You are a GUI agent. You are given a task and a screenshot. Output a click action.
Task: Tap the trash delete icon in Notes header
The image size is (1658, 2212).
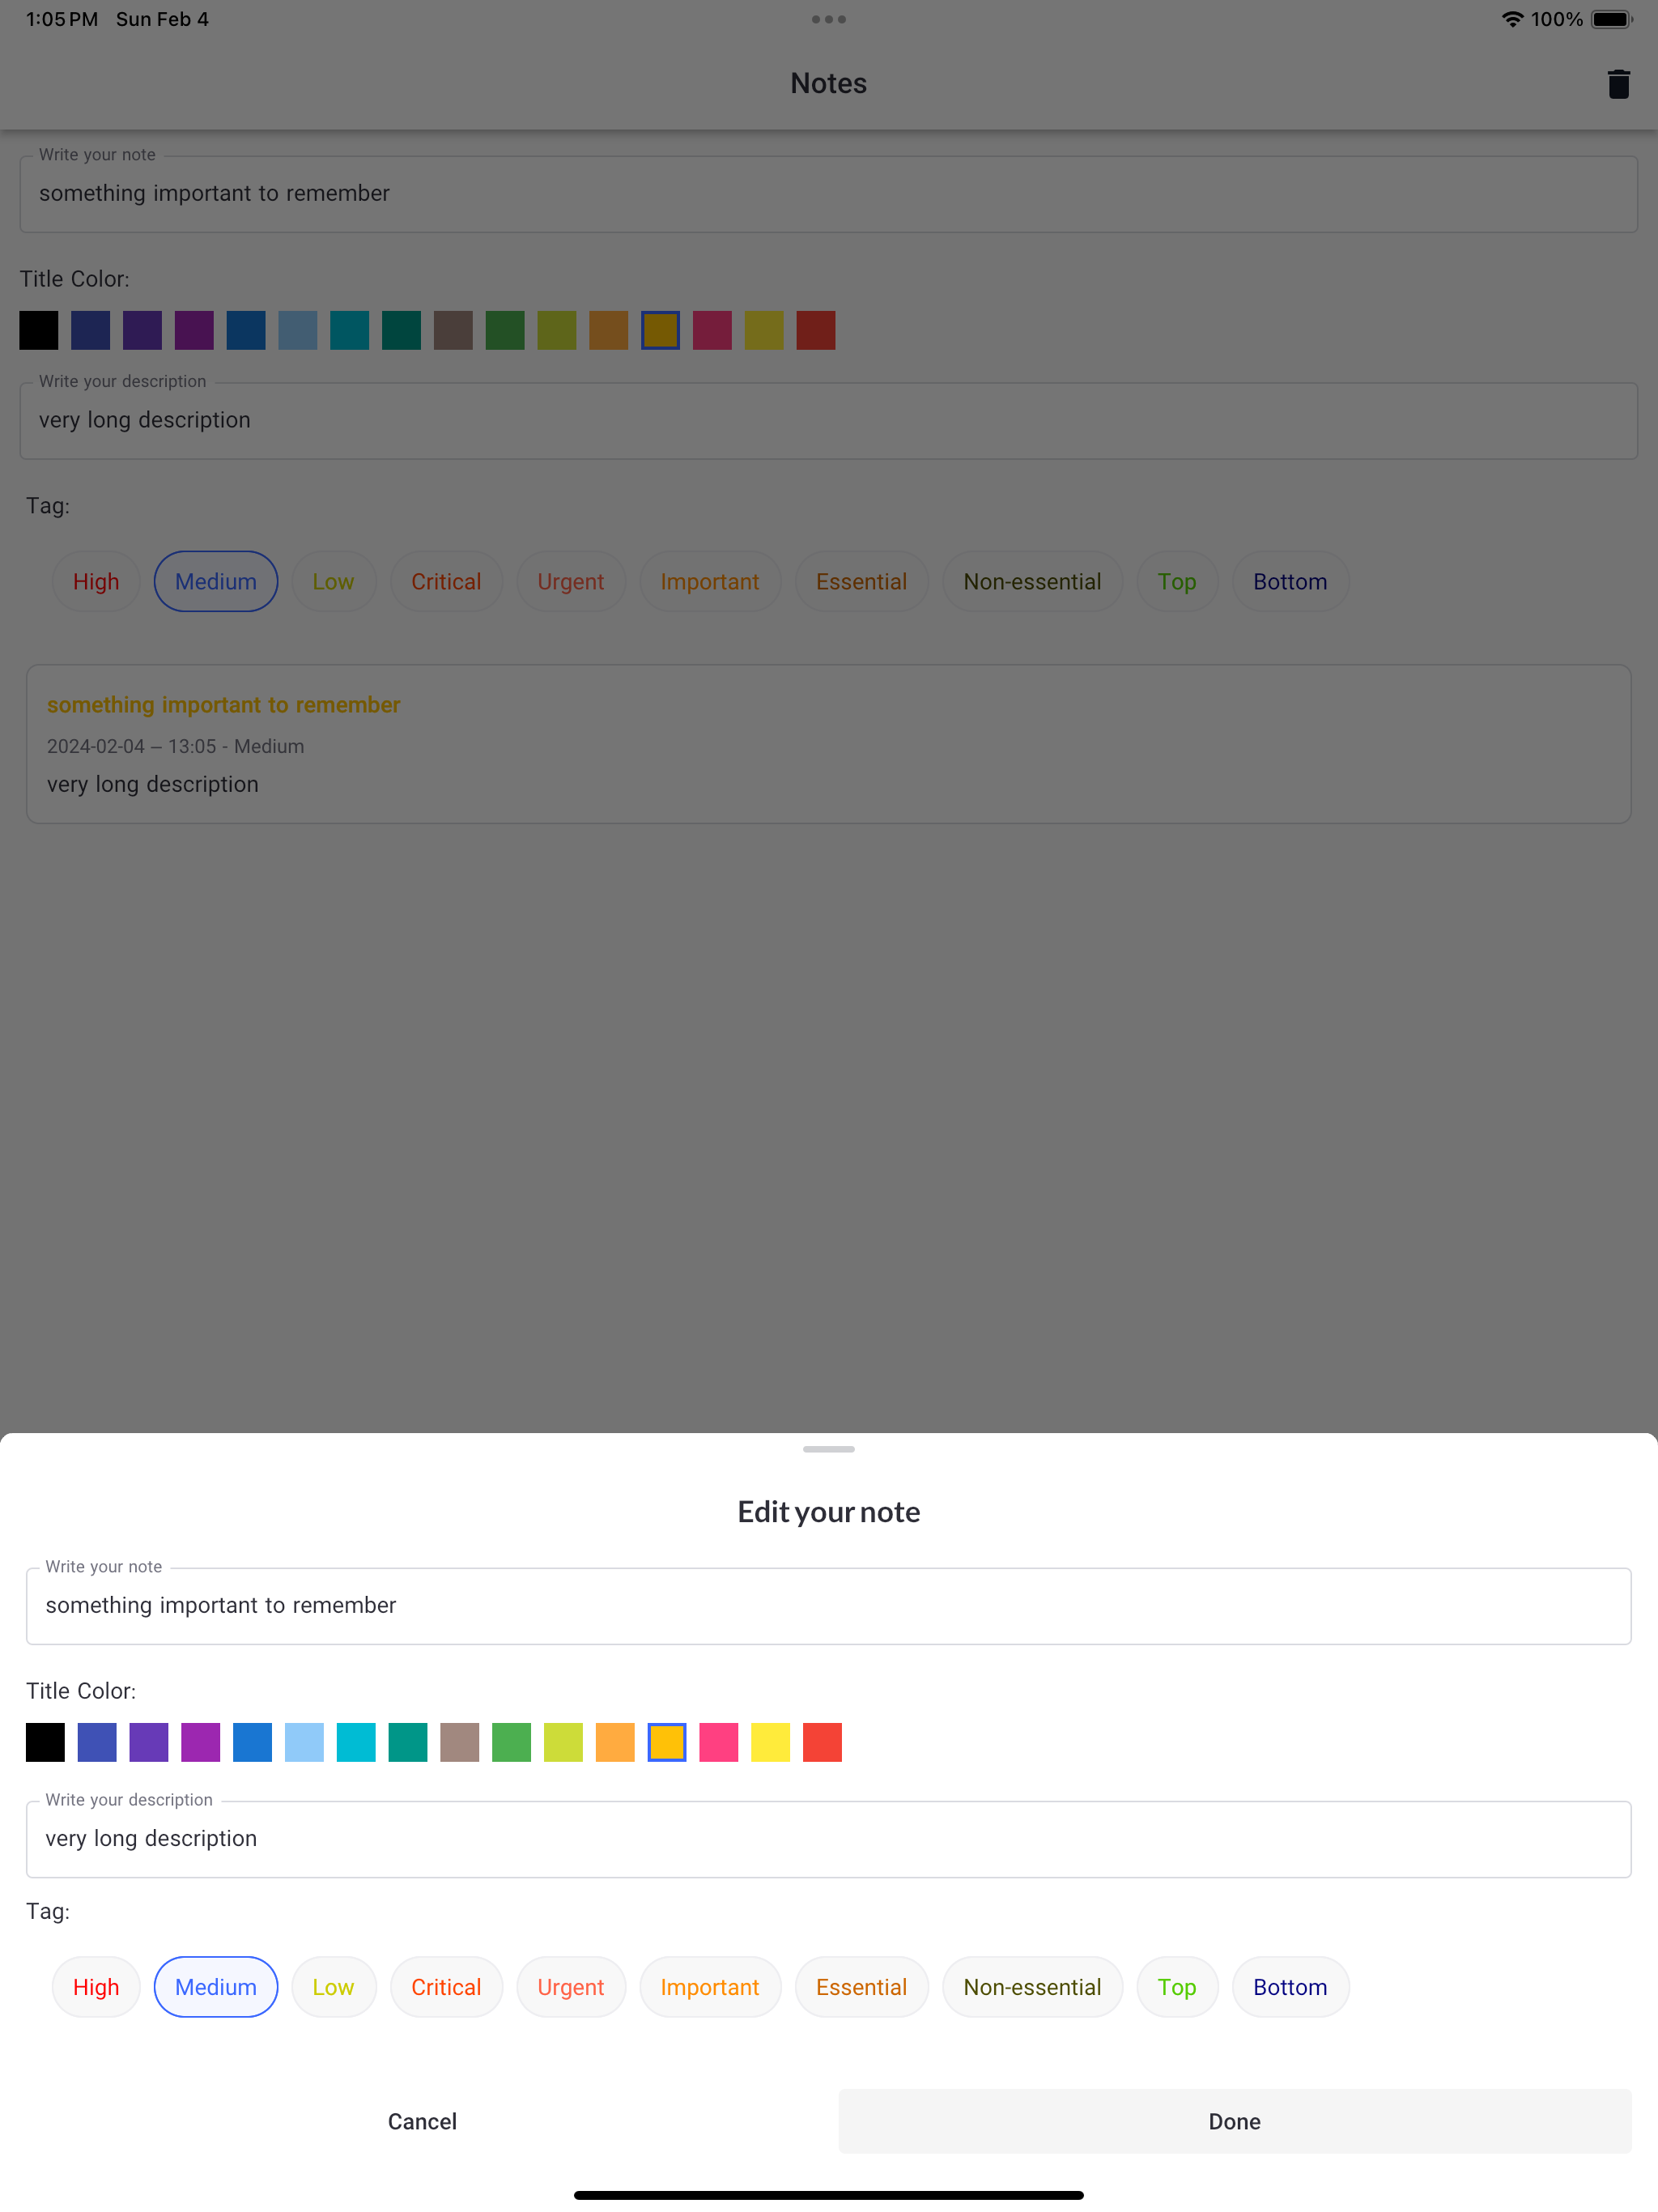tap(1618, 84)
